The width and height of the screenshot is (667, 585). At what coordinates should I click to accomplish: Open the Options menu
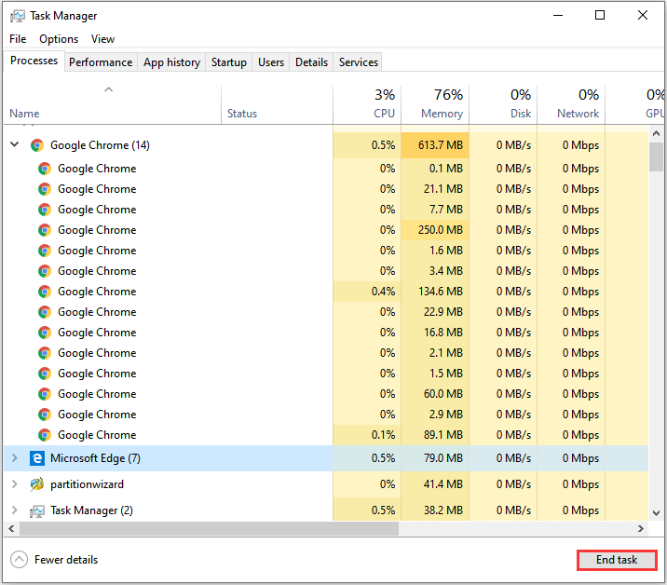click(x=59, y=39)
